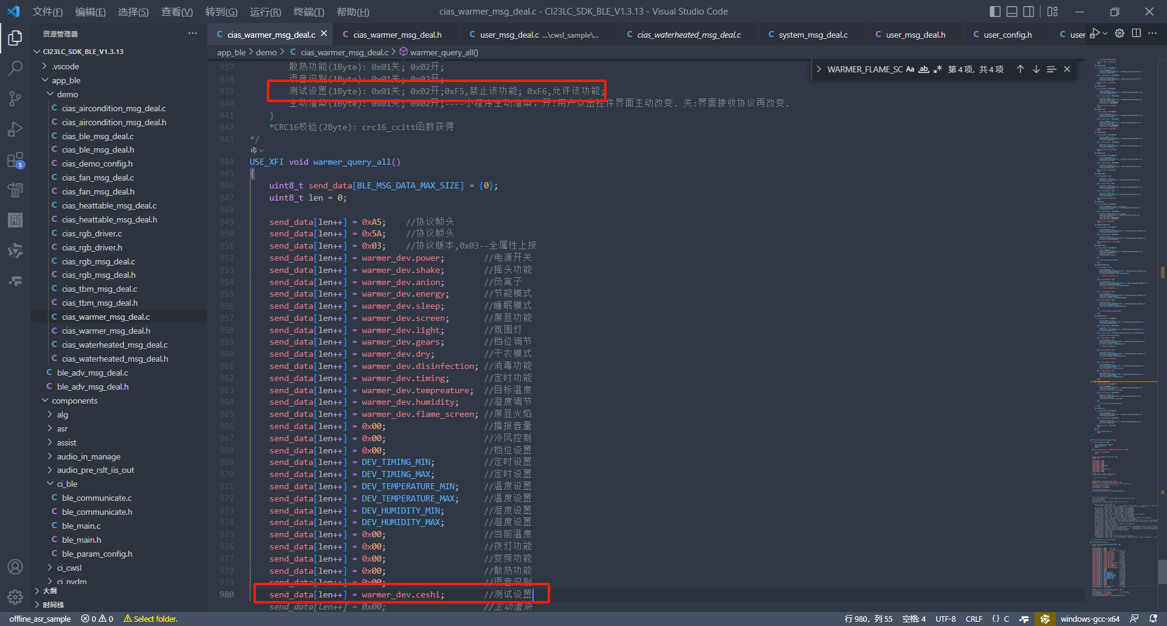Show replace field via find widget chevron
Viewport: 1167px width, 626px height.
click(819, 69)
